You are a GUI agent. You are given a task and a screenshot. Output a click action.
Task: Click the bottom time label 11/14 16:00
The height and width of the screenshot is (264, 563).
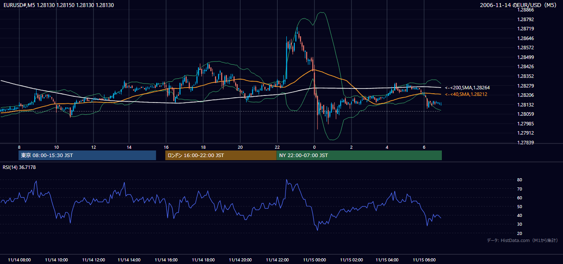167,260
